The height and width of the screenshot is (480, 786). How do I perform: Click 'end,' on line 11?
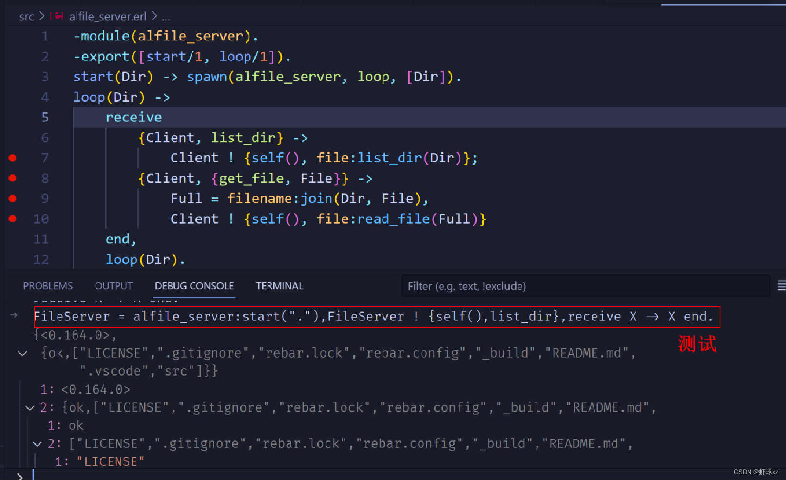coord(121,240)
